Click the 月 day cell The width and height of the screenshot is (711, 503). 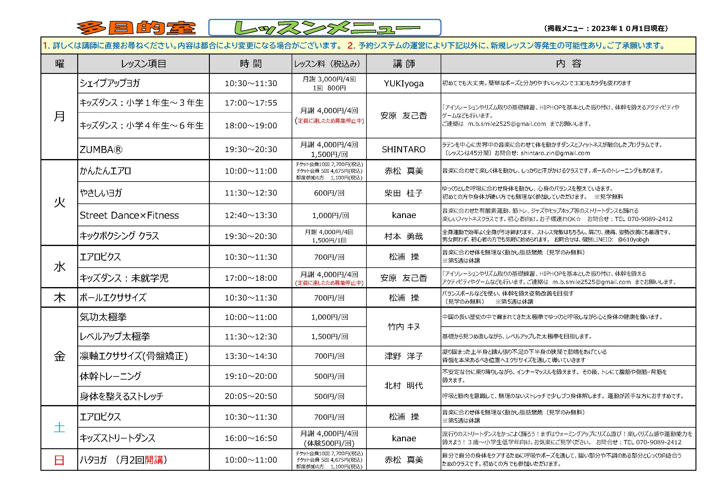(x=59, y=117)
